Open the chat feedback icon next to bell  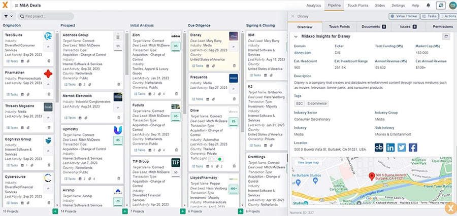coord(441,6)
